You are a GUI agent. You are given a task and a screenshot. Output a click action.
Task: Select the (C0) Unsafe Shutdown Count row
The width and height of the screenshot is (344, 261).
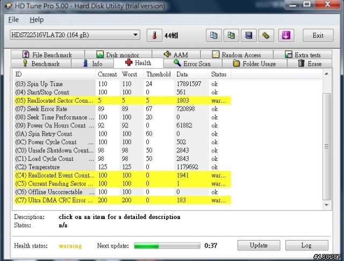coord(123,150)
